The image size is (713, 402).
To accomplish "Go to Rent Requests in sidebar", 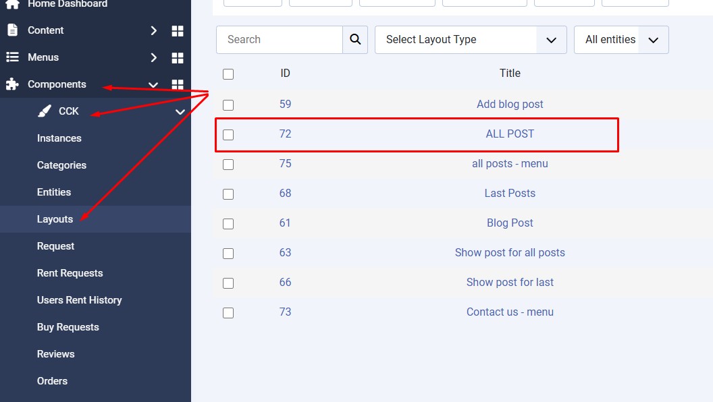I will click(70, 273).
